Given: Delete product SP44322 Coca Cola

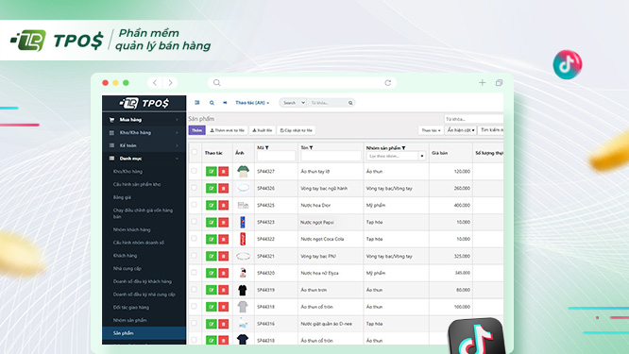Looking at the screenshot, I should point(224,239).
